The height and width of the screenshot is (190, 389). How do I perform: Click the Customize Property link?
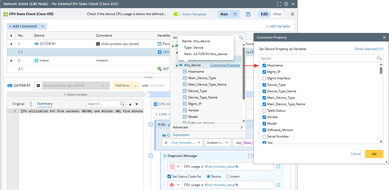click(x=225, y=65)
